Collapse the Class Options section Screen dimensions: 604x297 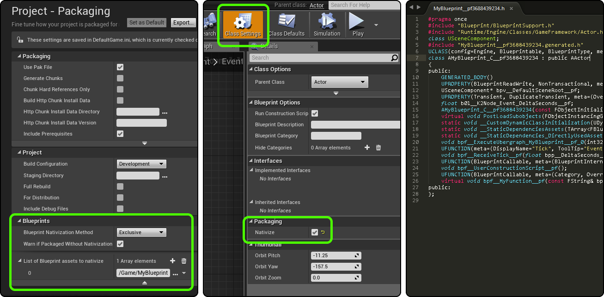(x=251, y=69)
